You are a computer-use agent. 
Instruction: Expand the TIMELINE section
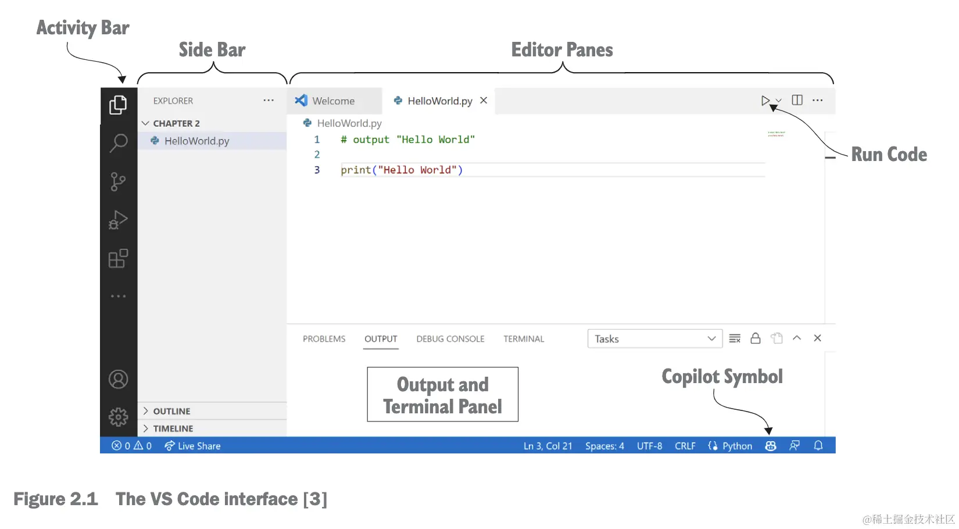pyautogui.click(x=212, y=428)
